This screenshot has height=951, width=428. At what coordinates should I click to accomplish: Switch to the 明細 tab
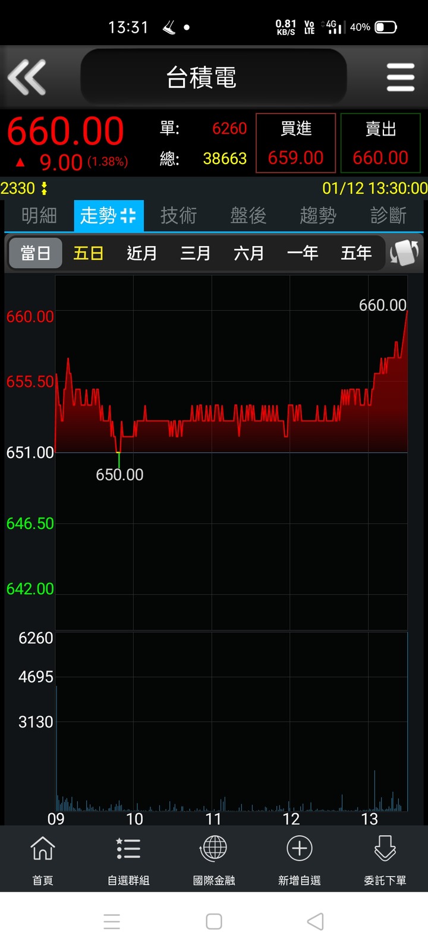[39, 215]
